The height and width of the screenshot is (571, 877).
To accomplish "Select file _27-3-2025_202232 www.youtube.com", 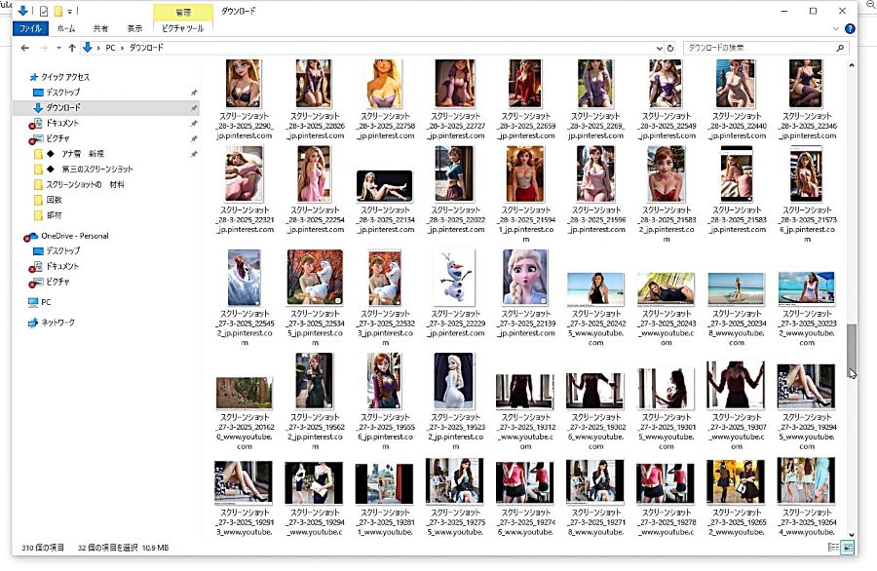I will [807, 308].
